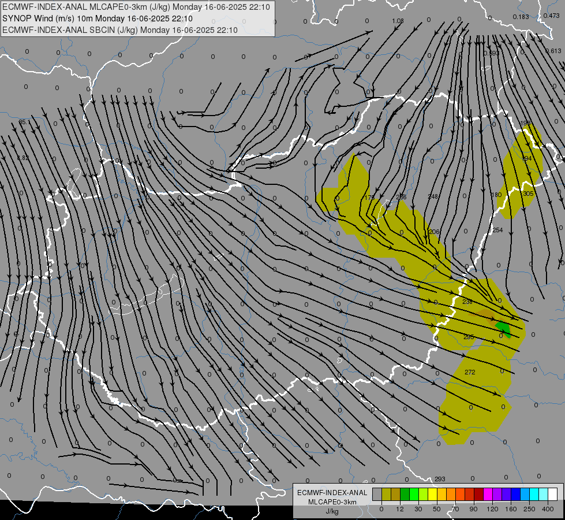Click the legend tick label 250
Viewport: 565px width, 520px height.
pos(529,509)
